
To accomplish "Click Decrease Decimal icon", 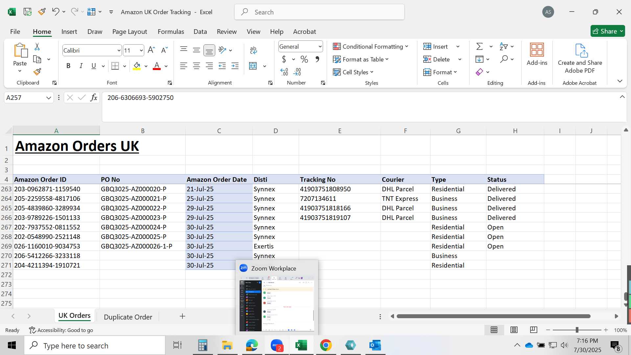I will (x=297, y=72).
